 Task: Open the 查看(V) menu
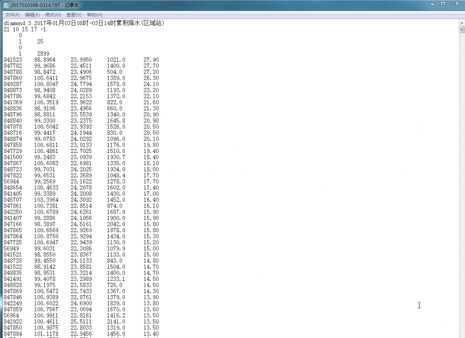pos(74,15)
